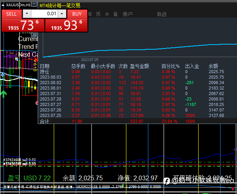The image size is (237, 194).
Task: Click percentage value 5.60 %
Action: point(168,88)
